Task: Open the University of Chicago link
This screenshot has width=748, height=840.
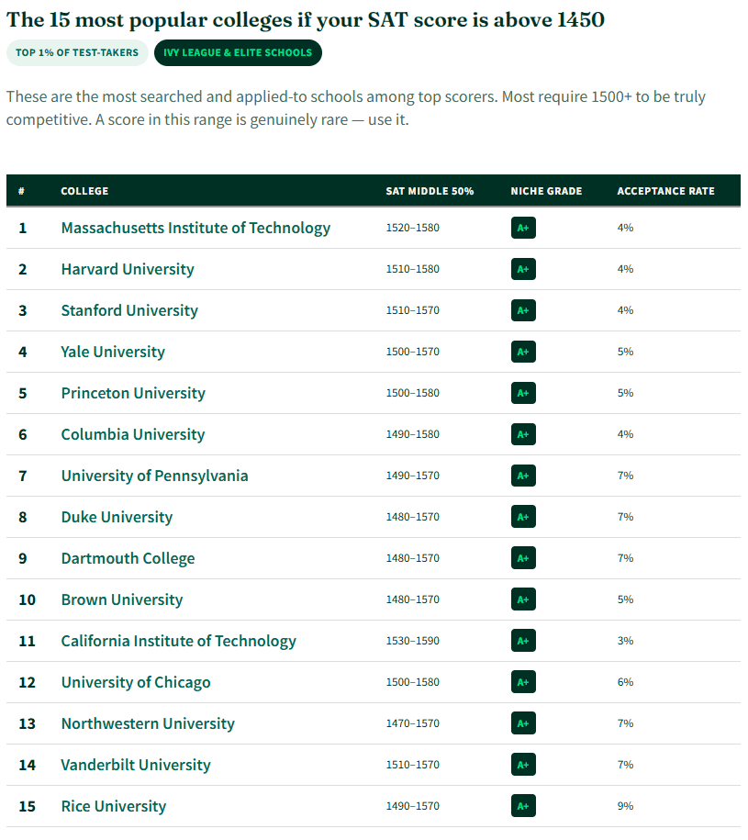Action: [136, 682]
